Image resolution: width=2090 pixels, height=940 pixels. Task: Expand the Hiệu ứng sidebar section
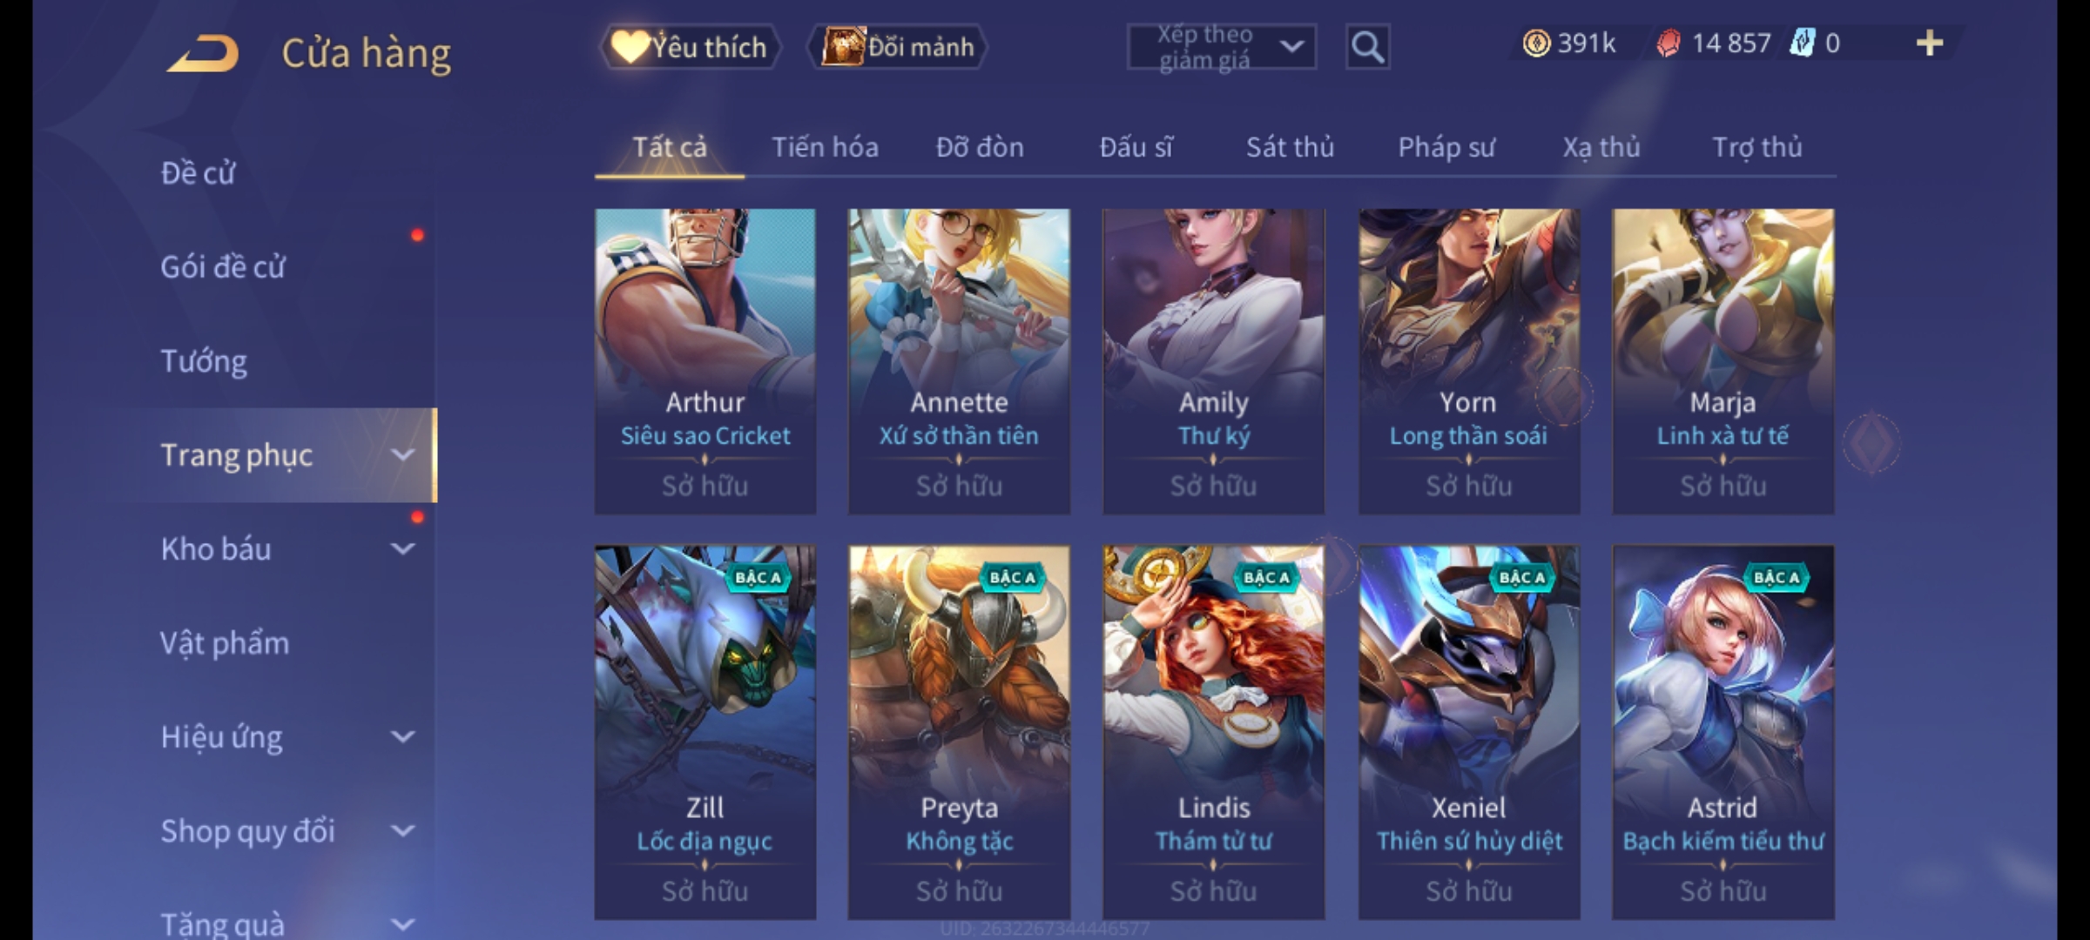[287, 737]
